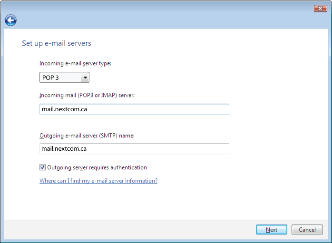332x243 pixels.
Task: Open 'Where can I find my e-mail server information?' link
Action: pyautogui.click(x=98, y=181)
